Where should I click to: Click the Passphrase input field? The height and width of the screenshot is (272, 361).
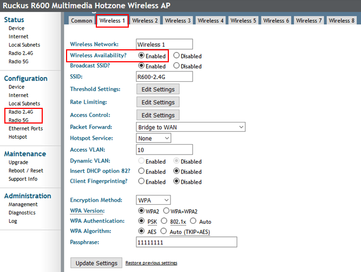(187, 242)
